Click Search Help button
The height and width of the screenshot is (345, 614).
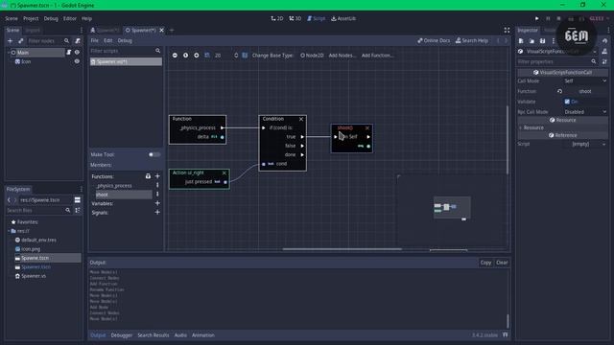tap(472, 40)
